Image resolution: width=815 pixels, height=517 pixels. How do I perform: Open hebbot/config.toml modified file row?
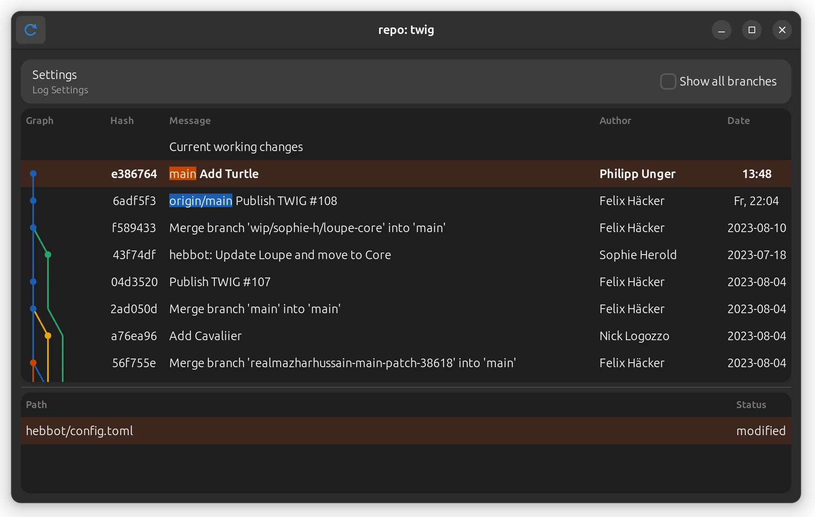pyautogui.click(x=79, y=431)
